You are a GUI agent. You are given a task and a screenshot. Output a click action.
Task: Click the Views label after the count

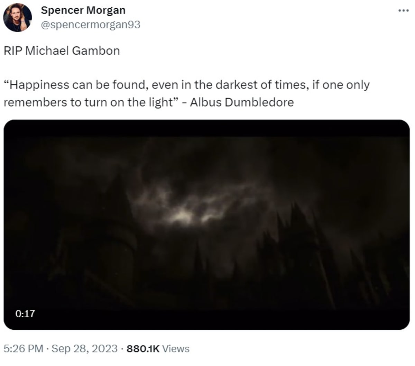176,349
